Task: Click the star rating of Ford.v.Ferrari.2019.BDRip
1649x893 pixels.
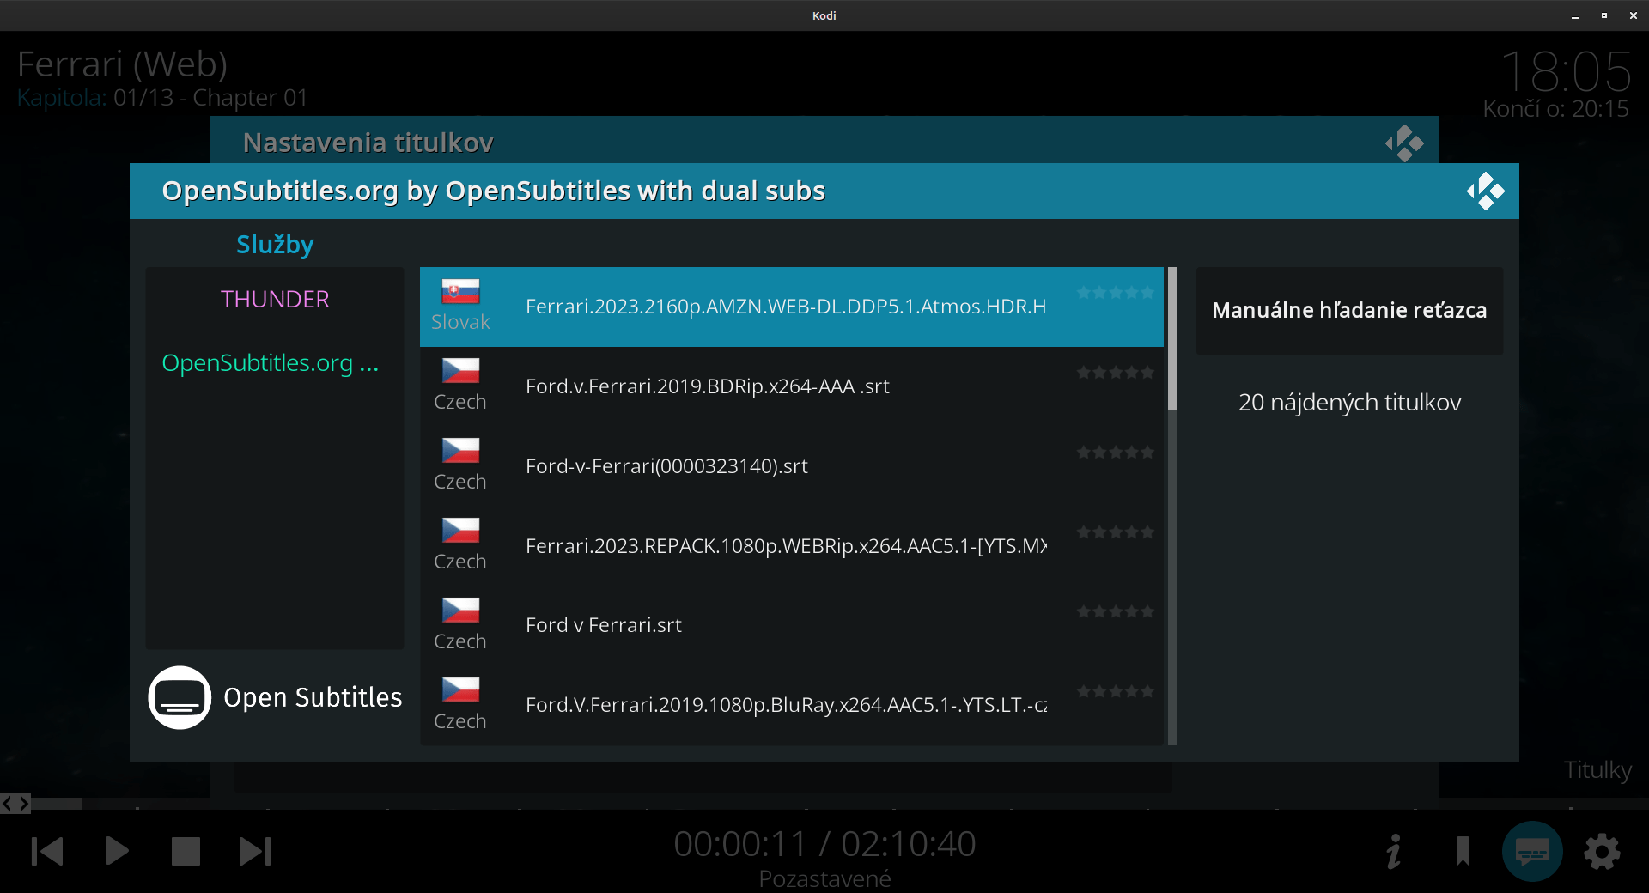Action: (1116, 373)
